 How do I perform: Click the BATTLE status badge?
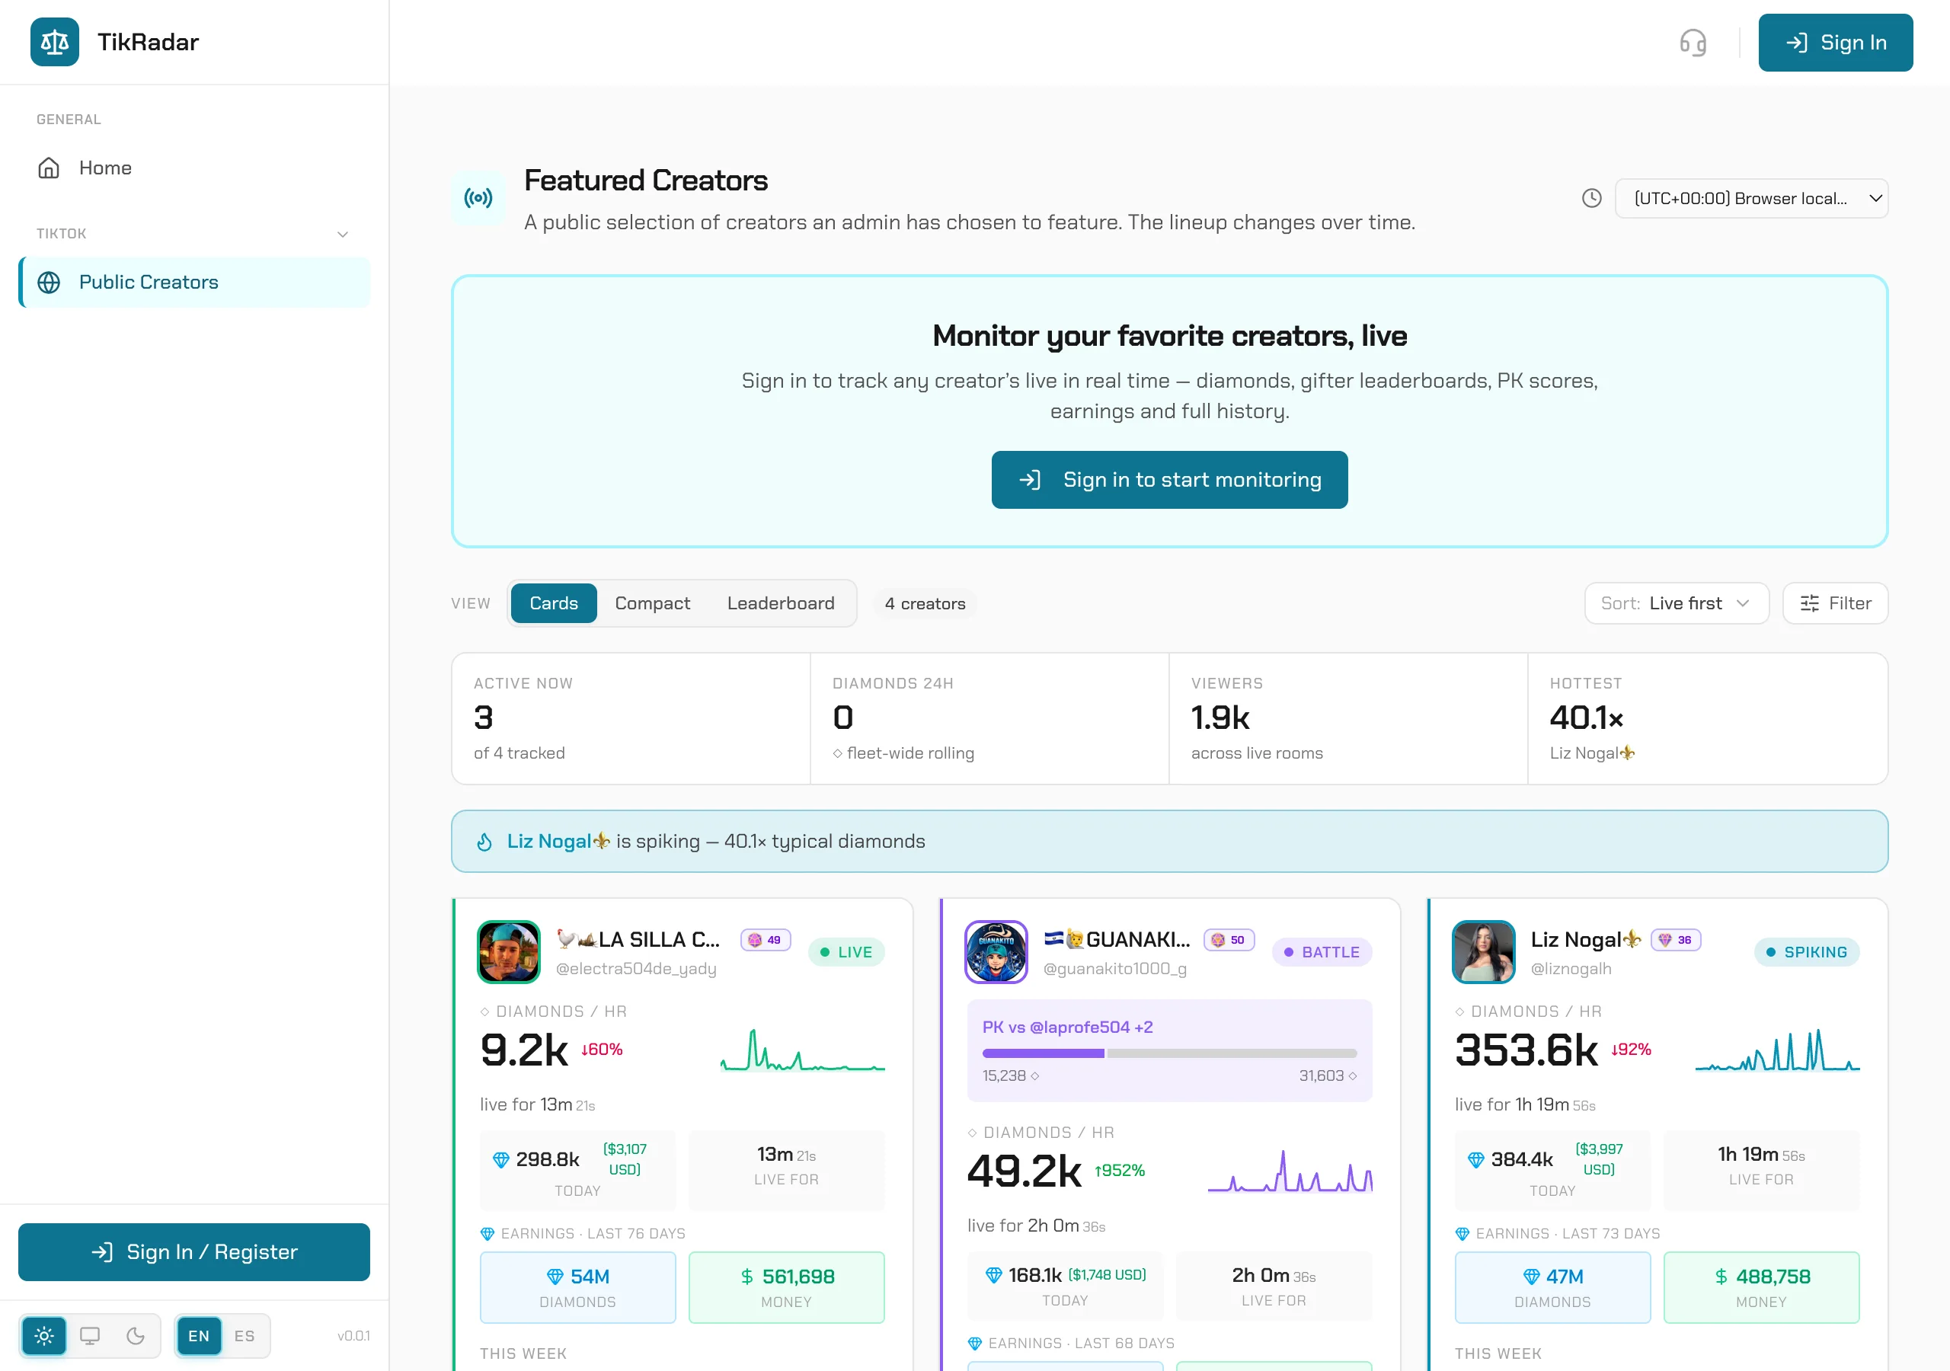click(1322, 952)
